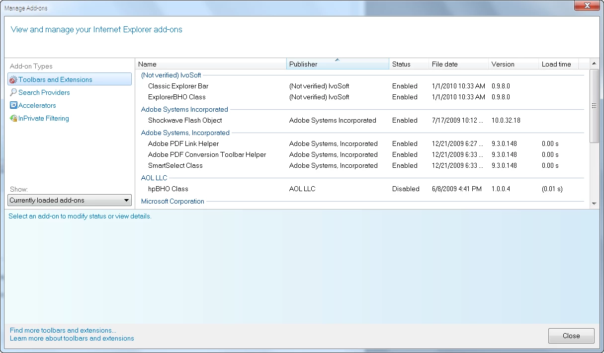604x353 pixels.
Task: Click the Close button
Action: tap(571, 336)
